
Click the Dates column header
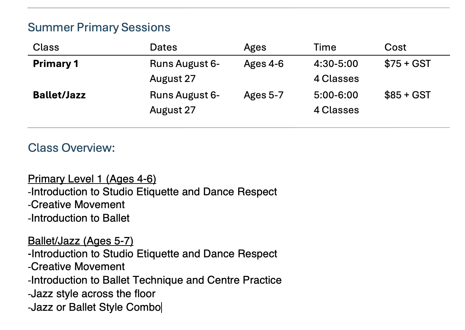tap(163, 47)
